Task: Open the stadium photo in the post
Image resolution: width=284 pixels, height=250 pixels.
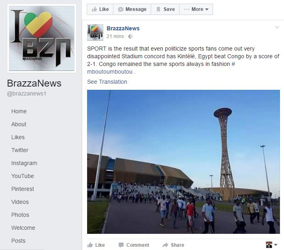Action: click(183, 162)
